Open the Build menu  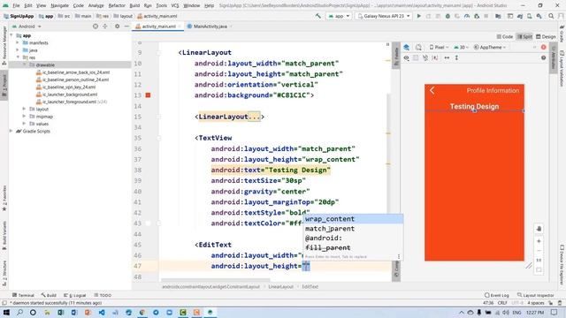coord(134,5)
